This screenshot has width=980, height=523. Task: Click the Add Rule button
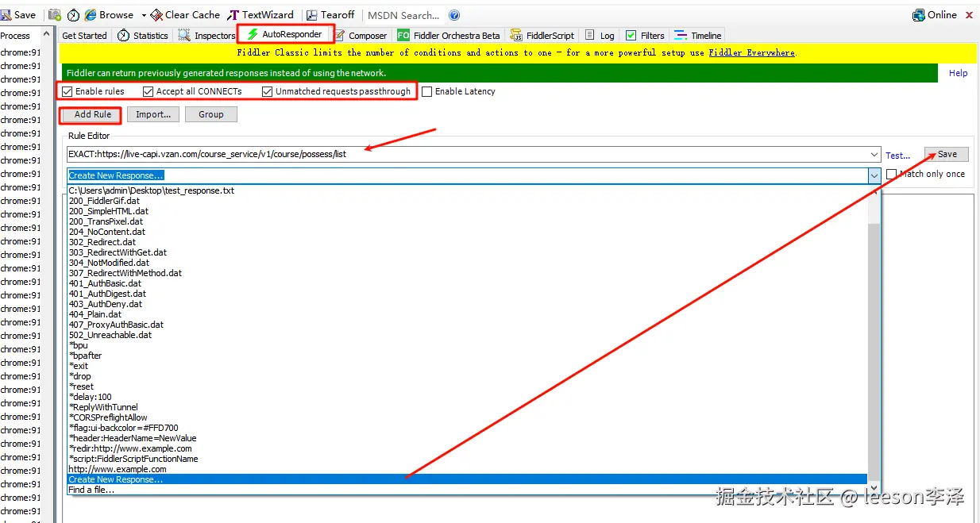[x=92, y=114]
